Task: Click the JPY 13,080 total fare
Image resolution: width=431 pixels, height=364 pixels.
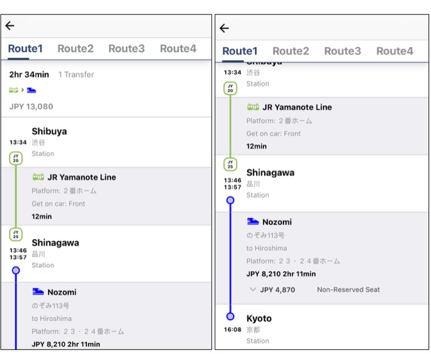Action: click(x=31, y=107)
